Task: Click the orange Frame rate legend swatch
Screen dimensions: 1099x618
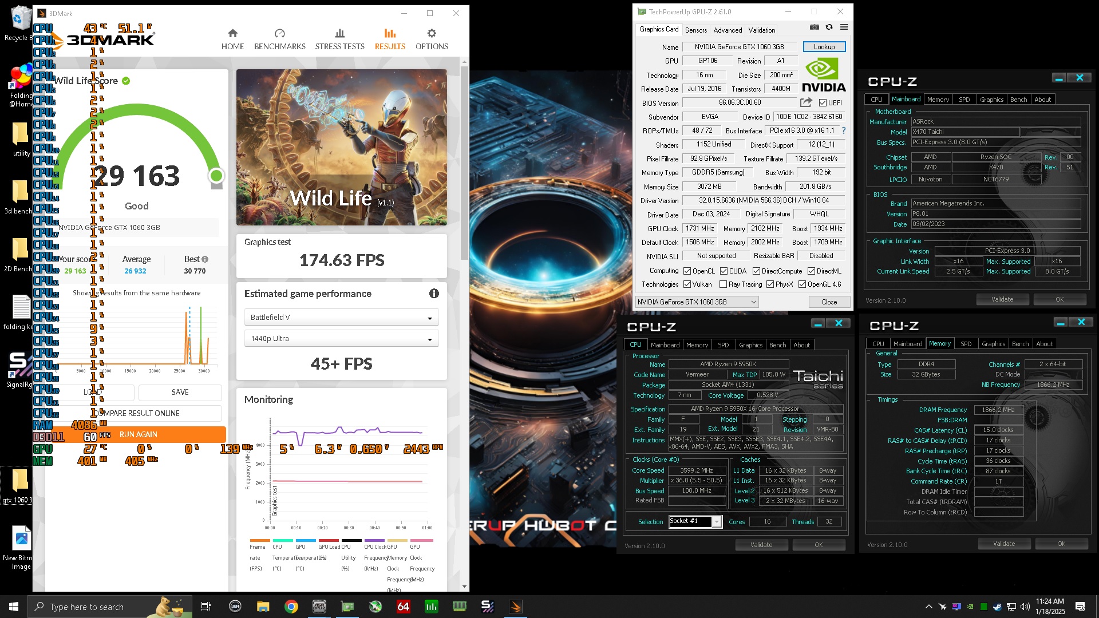Action: 259,540
